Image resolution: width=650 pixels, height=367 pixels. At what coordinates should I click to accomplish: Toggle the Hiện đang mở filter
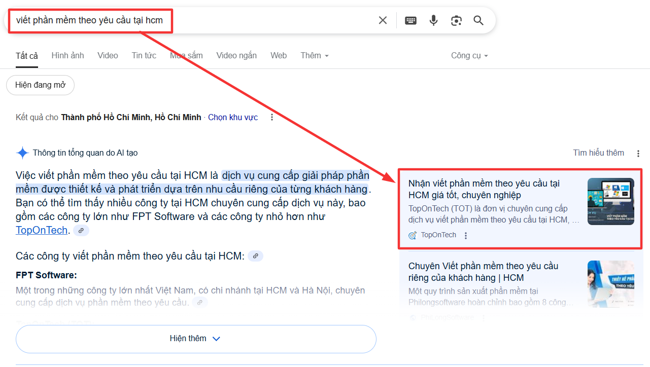(40, 85)
